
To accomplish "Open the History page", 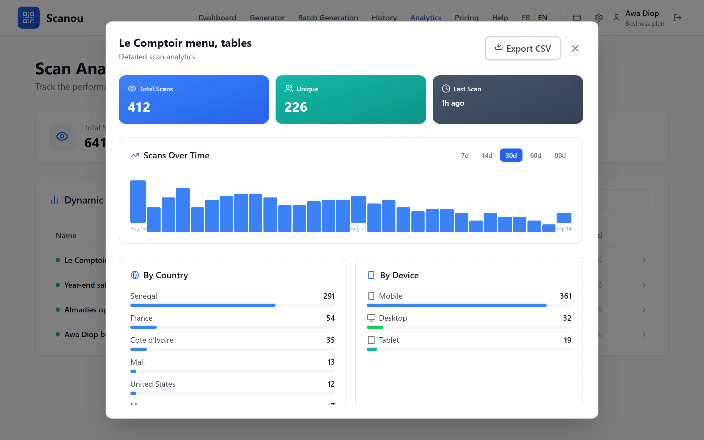I will [384, 18].
